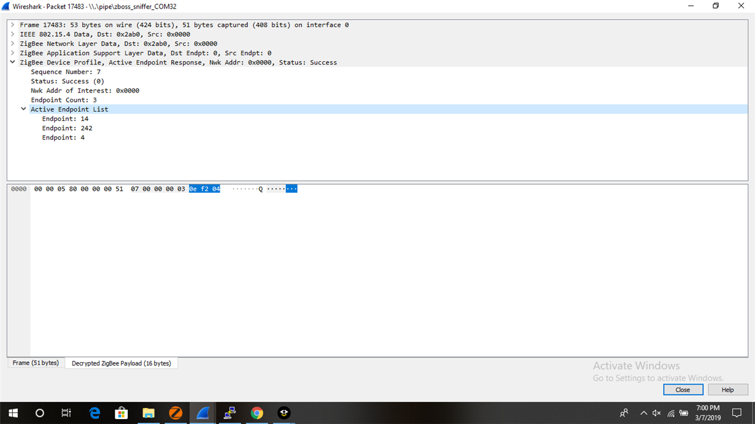Select Endpoint: 14 entry

coord(65,118)
